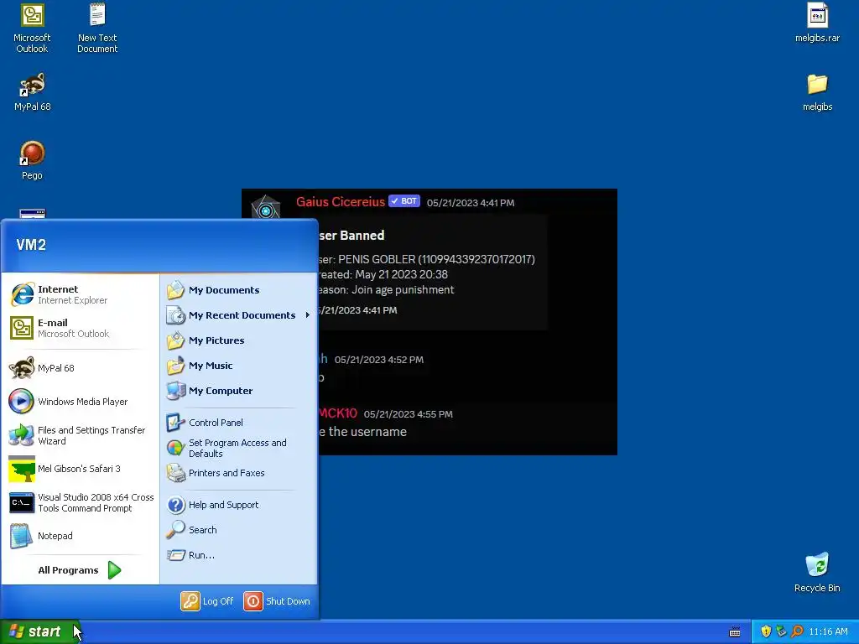Open Pego desktop shortcut

tap(32, 160)
